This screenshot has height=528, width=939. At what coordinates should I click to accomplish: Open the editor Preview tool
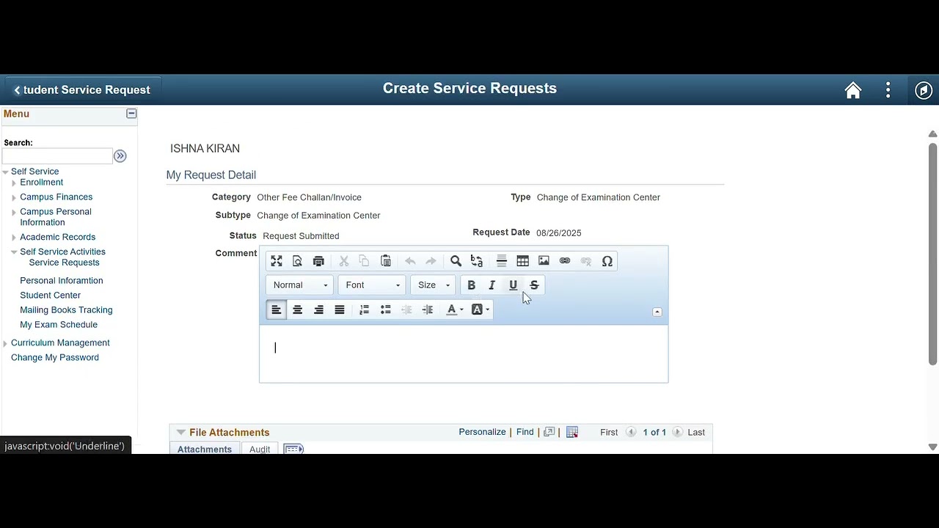297,261
